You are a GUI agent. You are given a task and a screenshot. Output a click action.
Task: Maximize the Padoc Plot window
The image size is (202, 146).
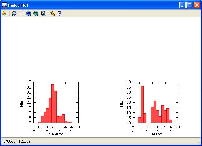click(190, 5)
